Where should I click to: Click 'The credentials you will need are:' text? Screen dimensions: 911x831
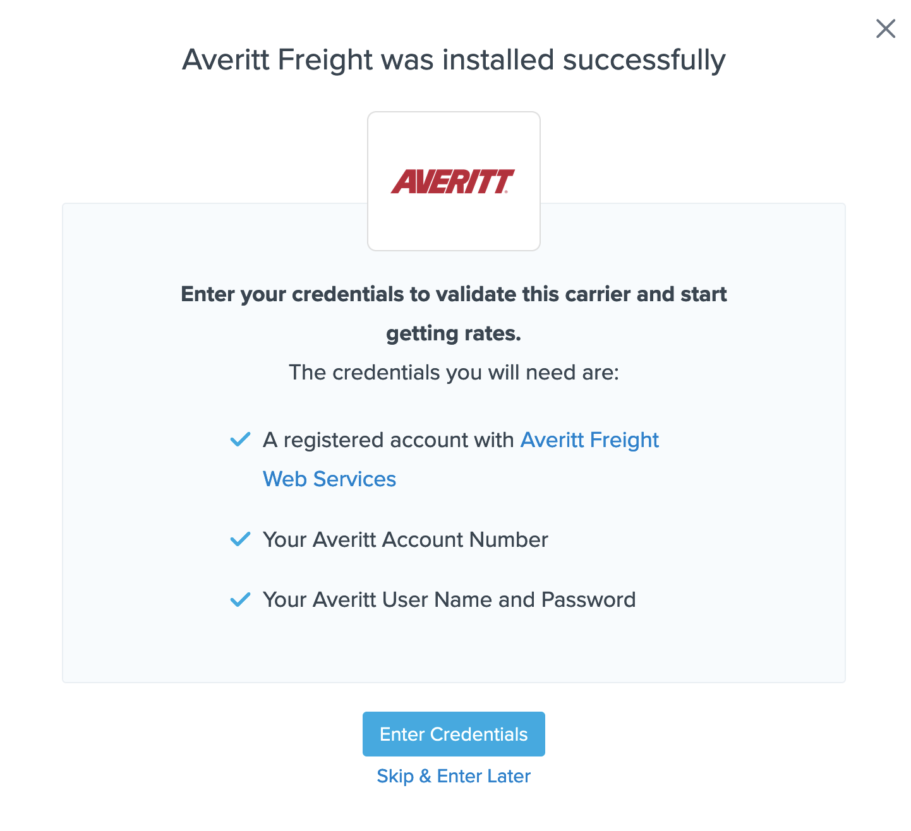pos(454,373)
